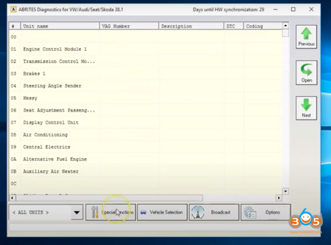Viewport: 331px width, 245px height.
Task: Click the Open curved arrow button
Action: point(306,73)
